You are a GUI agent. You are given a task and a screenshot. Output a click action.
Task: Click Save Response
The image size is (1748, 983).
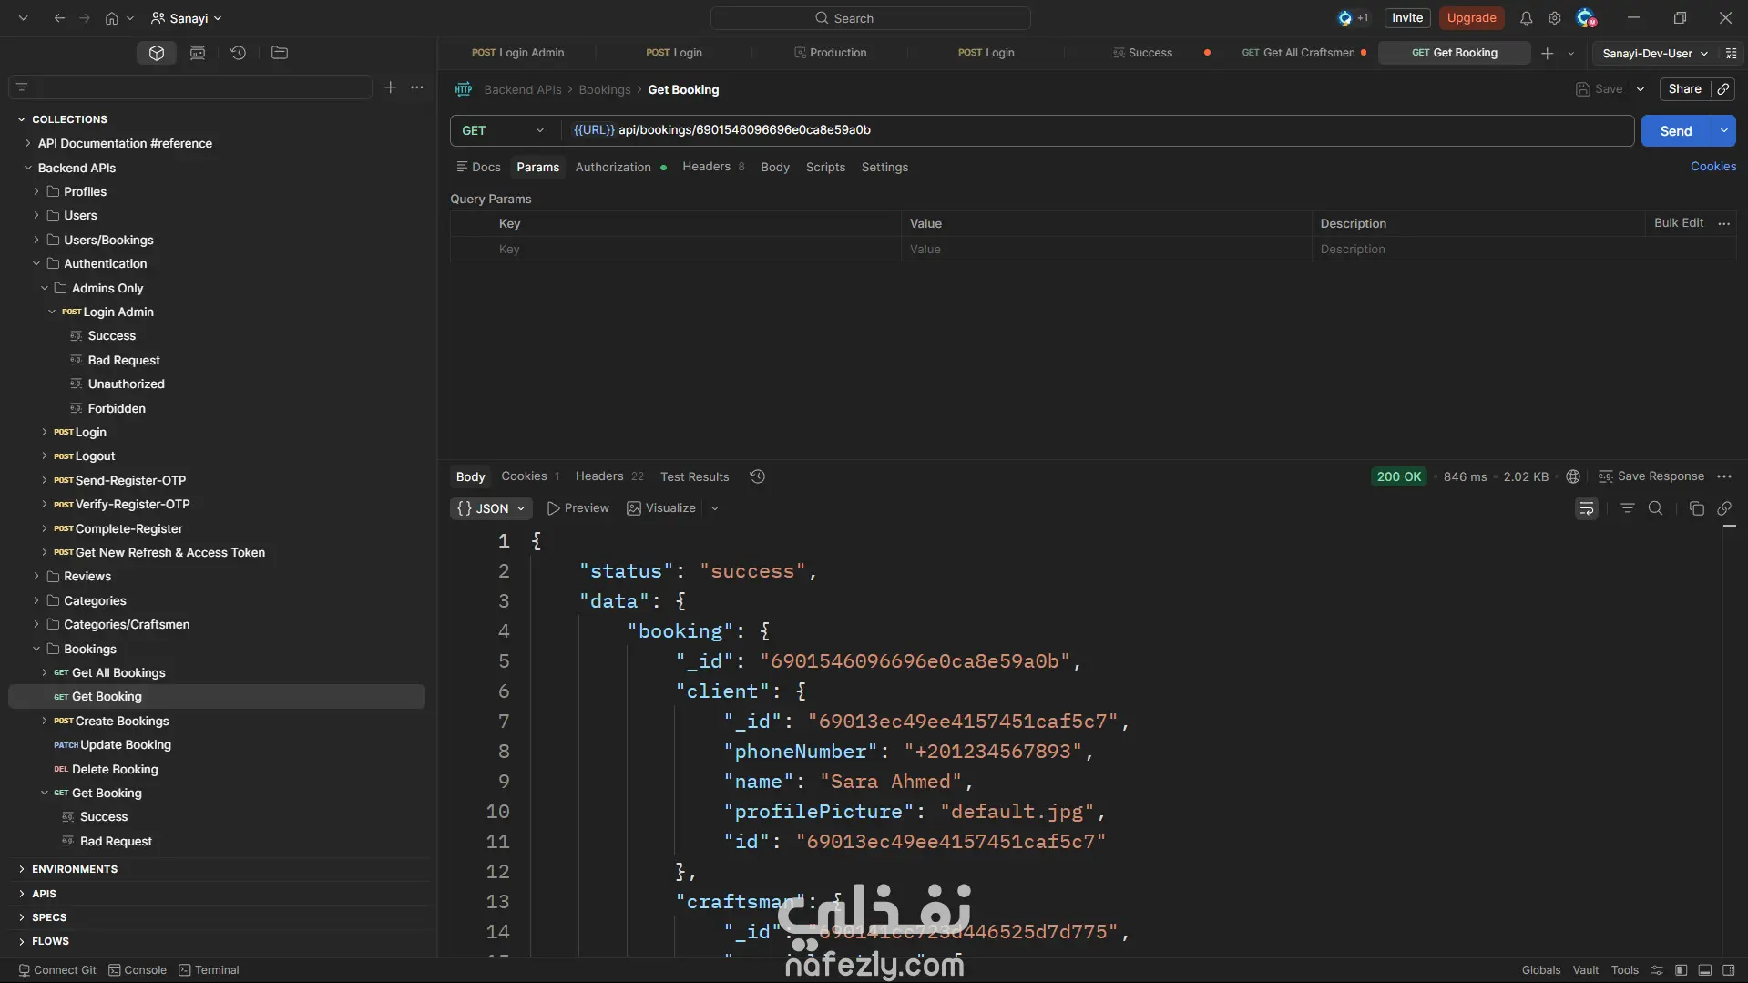click(1651, 476)
